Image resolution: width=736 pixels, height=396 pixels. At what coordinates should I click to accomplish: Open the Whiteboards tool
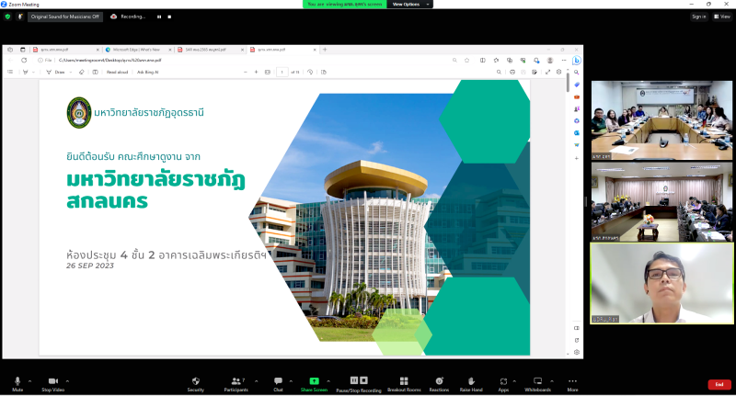coord(537,381)
